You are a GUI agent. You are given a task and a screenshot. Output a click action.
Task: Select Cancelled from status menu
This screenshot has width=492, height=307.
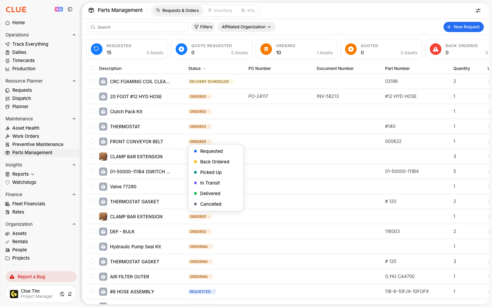pyautogui.click(x=216, y=204)
